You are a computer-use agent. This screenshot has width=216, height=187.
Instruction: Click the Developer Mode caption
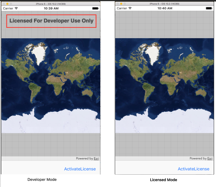[x=42, y=179]
